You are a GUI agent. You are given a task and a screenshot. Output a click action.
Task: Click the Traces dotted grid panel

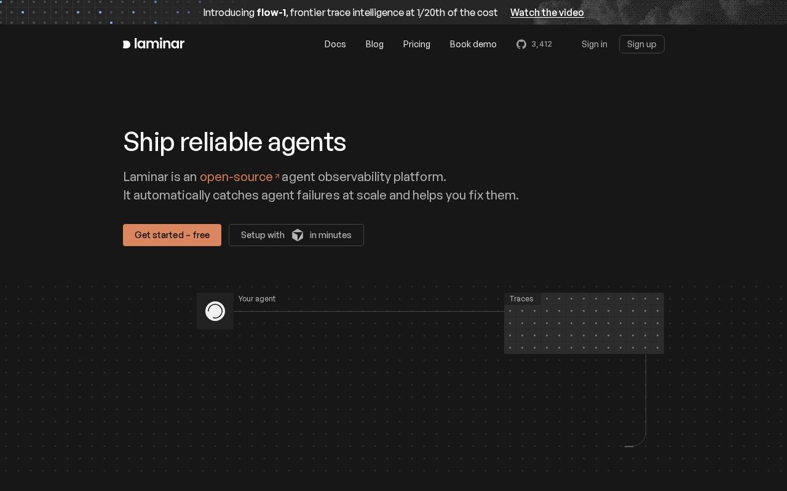click(x=584, y=323)
